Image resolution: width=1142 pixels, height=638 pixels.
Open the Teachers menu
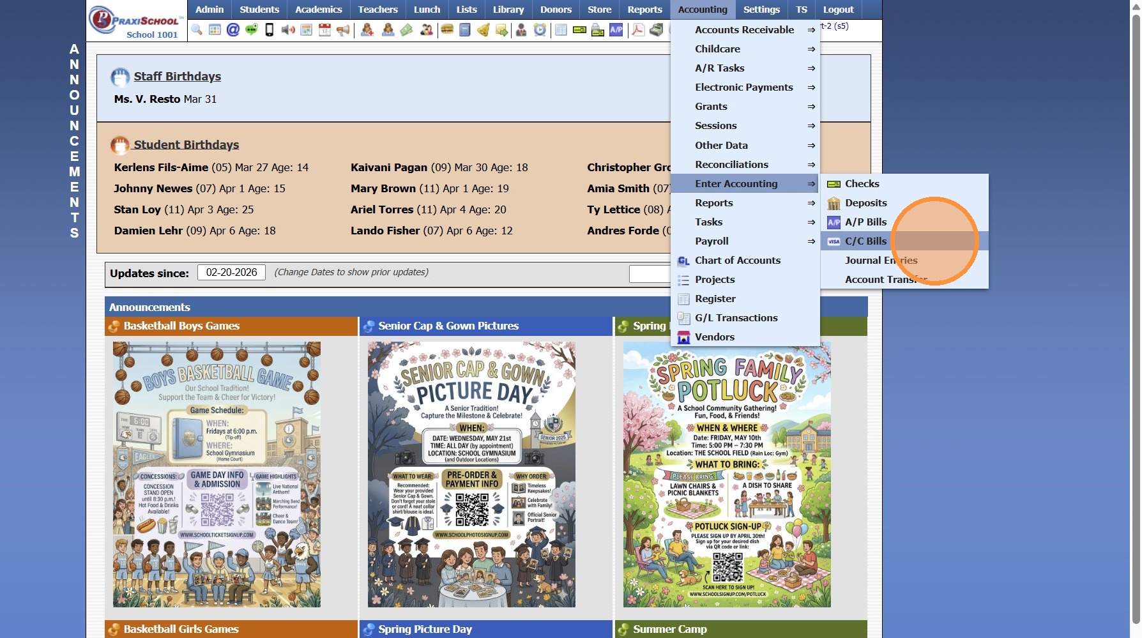pyautogui.click(x=377, y=10)
